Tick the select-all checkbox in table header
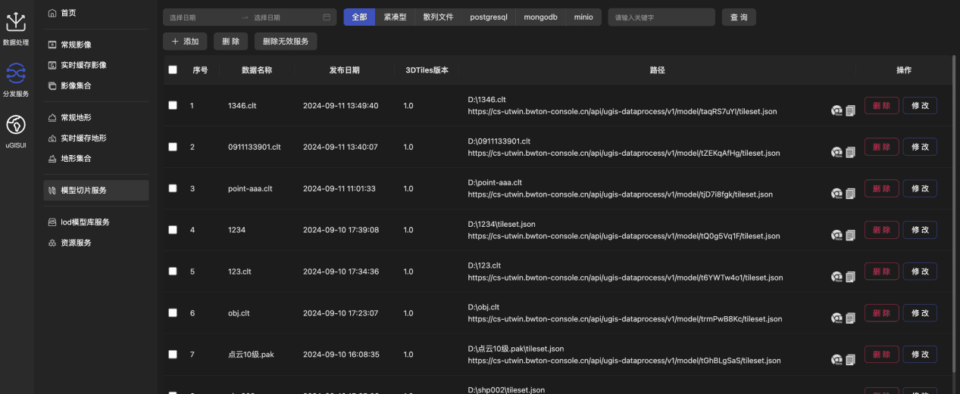Viewport: 960px width, 394px height. (x=173, y=70)
